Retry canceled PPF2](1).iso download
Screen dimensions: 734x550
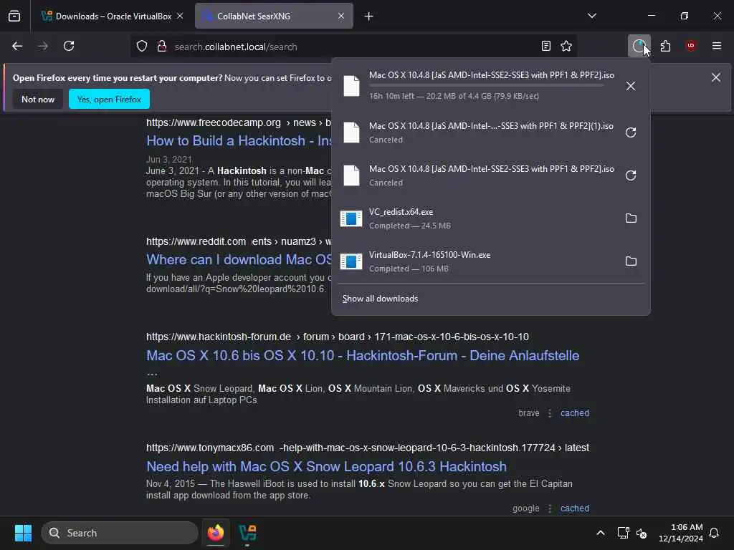[x=631, y=132]
